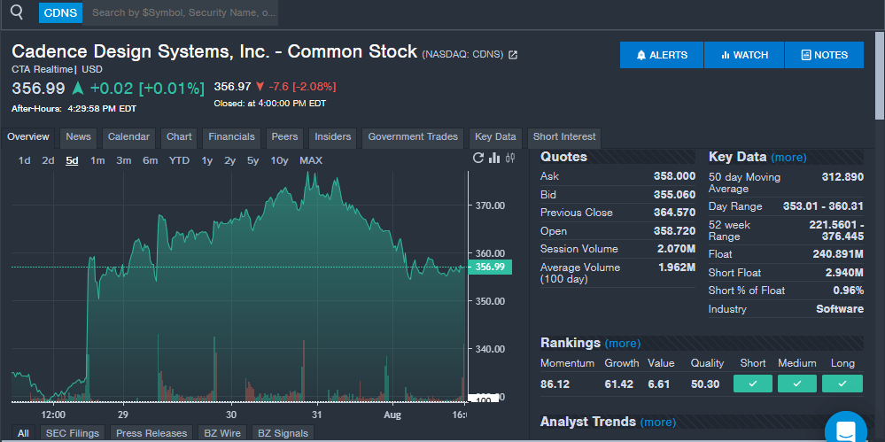Open the external link icon beside NASDAQ: CDNS
This screenshot has width=885, height=442.
[513, 55]
